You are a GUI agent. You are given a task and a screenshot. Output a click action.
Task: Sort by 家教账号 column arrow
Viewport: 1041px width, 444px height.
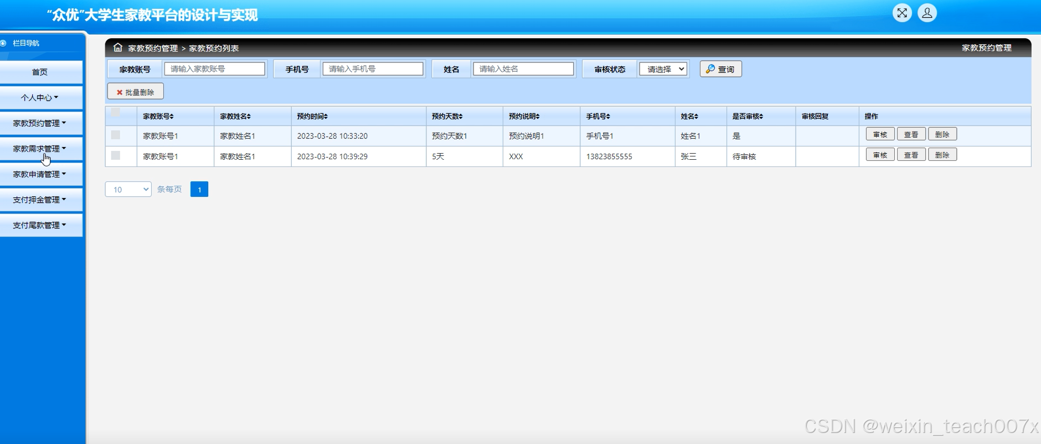(172, 116)
